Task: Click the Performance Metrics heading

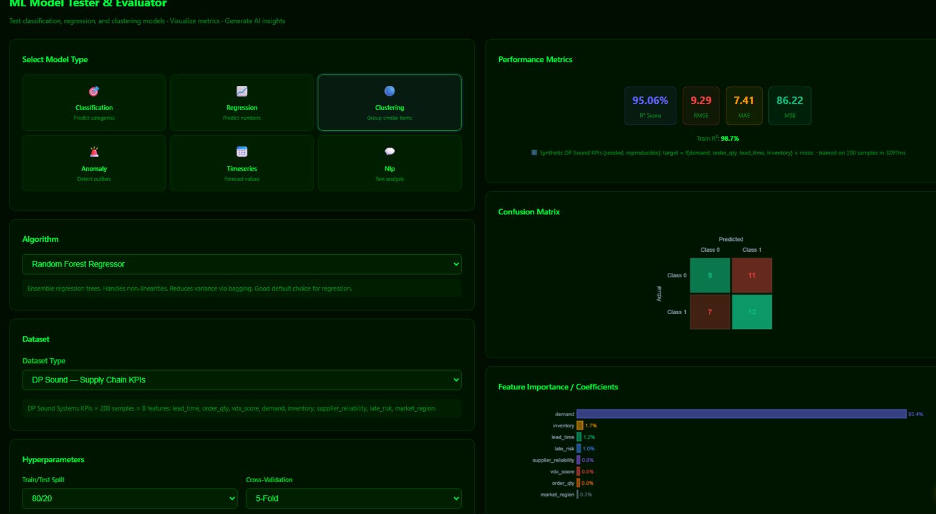Action: [535, 60]
